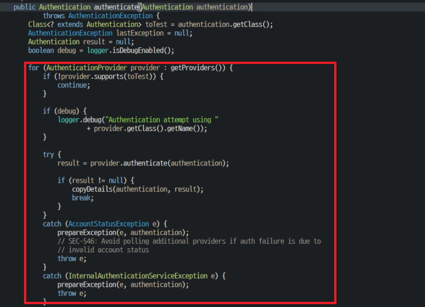Click 'prepareException' under InternalAuthenticationServiceException catch
Viewport: 425px width, 307px height.
87,284
